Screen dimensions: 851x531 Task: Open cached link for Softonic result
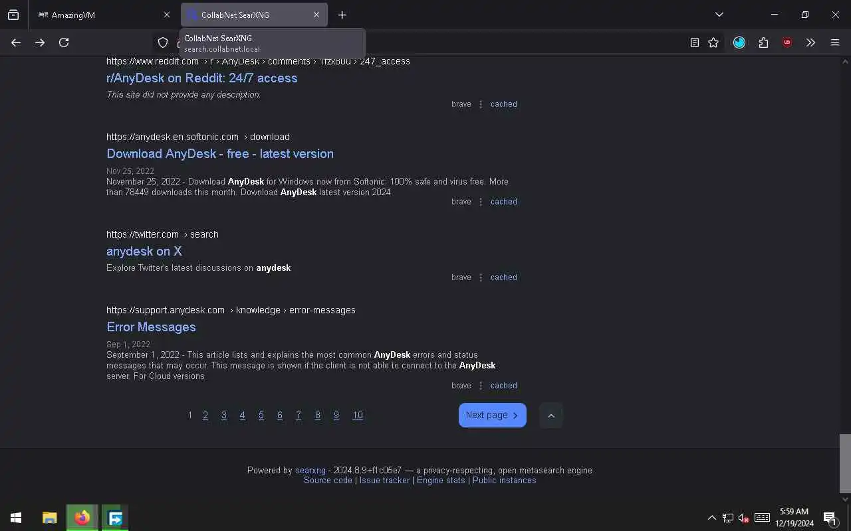[503, 202]
